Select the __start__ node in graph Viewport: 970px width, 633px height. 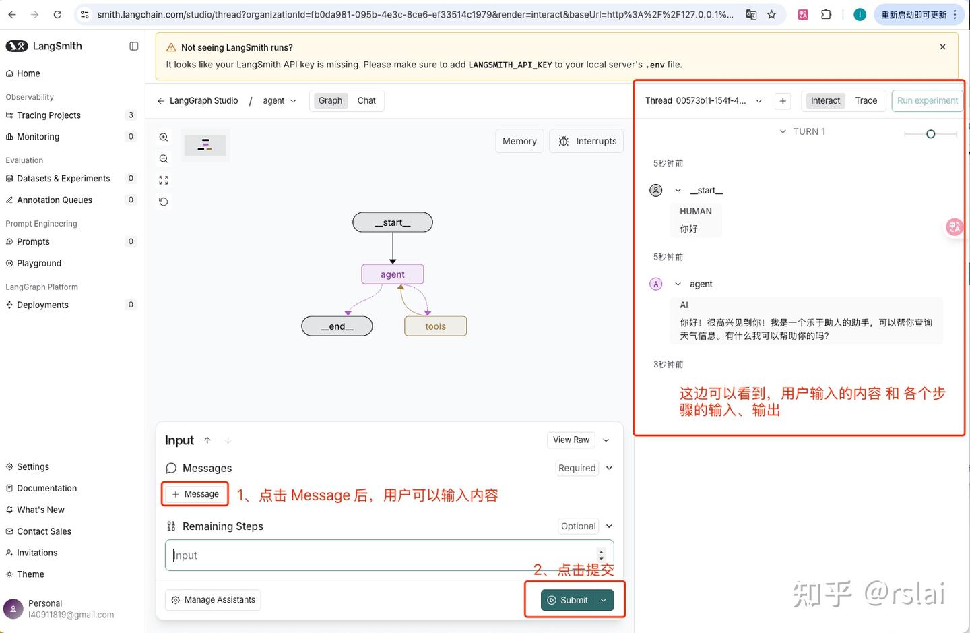[393, 222]
